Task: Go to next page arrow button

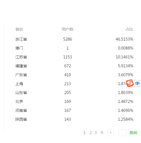Action: pos(111,133)
